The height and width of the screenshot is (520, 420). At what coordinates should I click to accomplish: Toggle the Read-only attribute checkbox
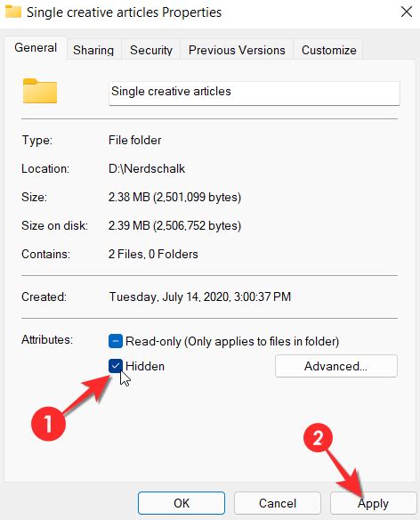116,341
